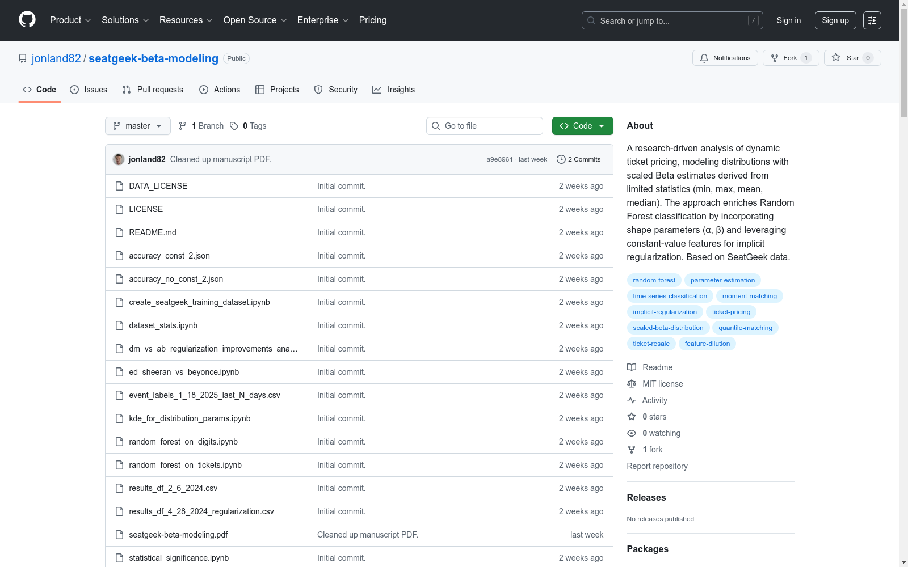908x567 pixels.
Task: Click the scale icon beside MIT license
Action: point(632,384)
